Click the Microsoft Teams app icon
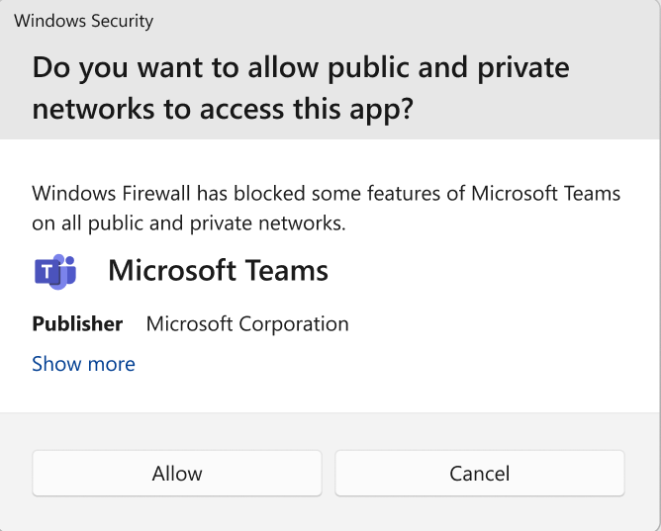Viewport: 661px width, 531px height. [55, 272]
